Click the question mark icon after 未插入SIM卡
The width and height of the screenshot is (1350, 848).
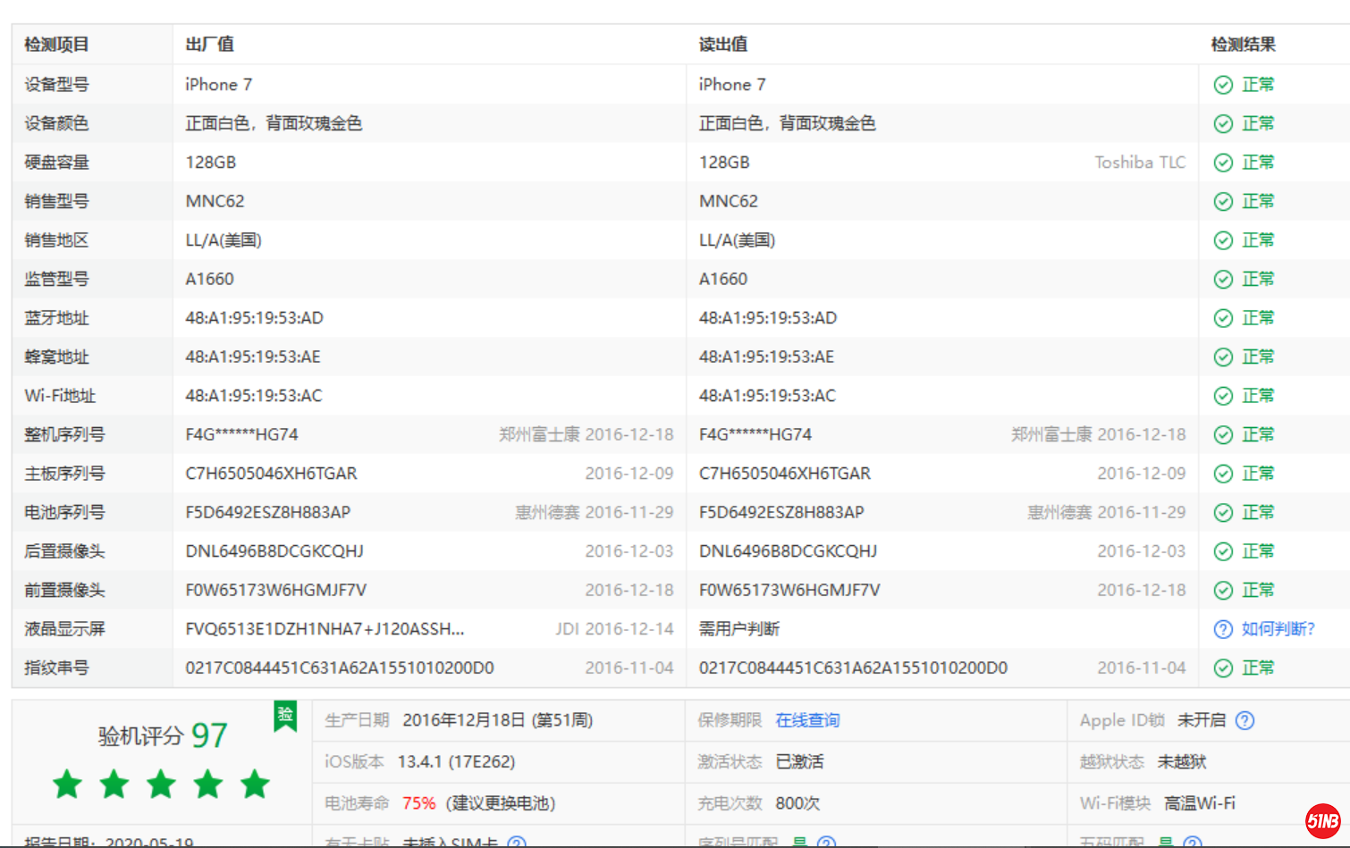[x=517, y=841]
